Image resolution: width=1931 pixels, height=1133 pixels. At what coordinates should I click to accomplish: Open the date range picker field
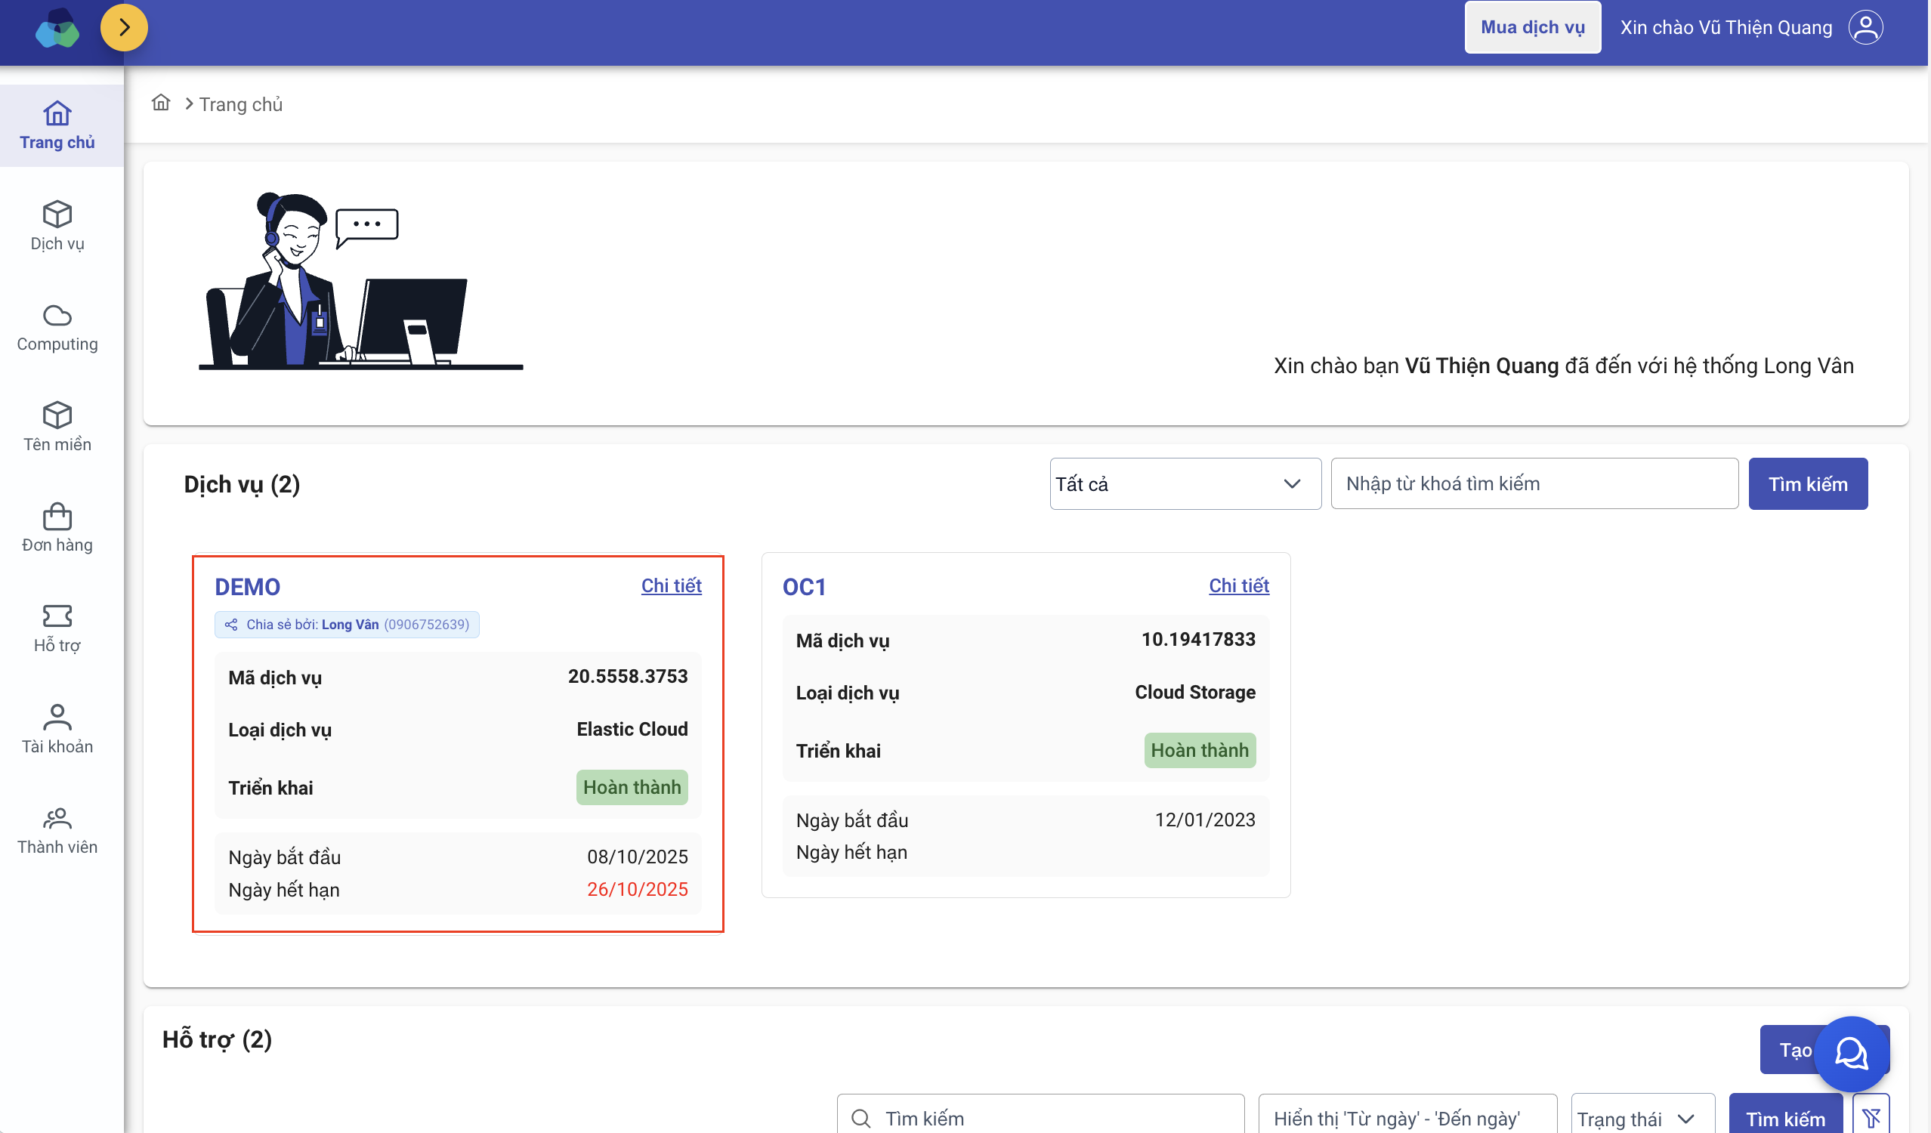click(x=1407, y=1118)
